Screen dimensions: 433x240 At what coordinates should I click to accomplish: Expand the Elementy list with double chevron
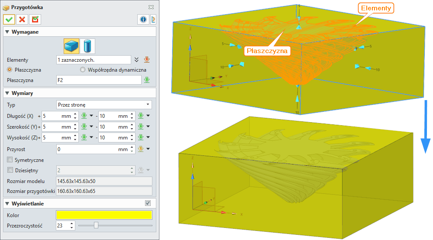pos(136,60)
